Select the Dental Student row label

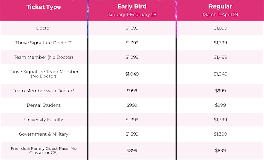(x=44, y=105)
